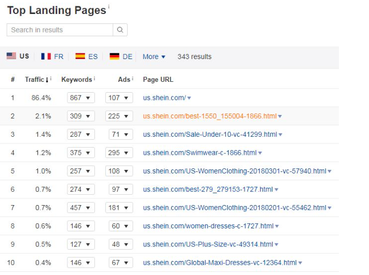Click the info icon next to Keywords
The height and width of the screenshot is (275, 369).
[94, 78]
